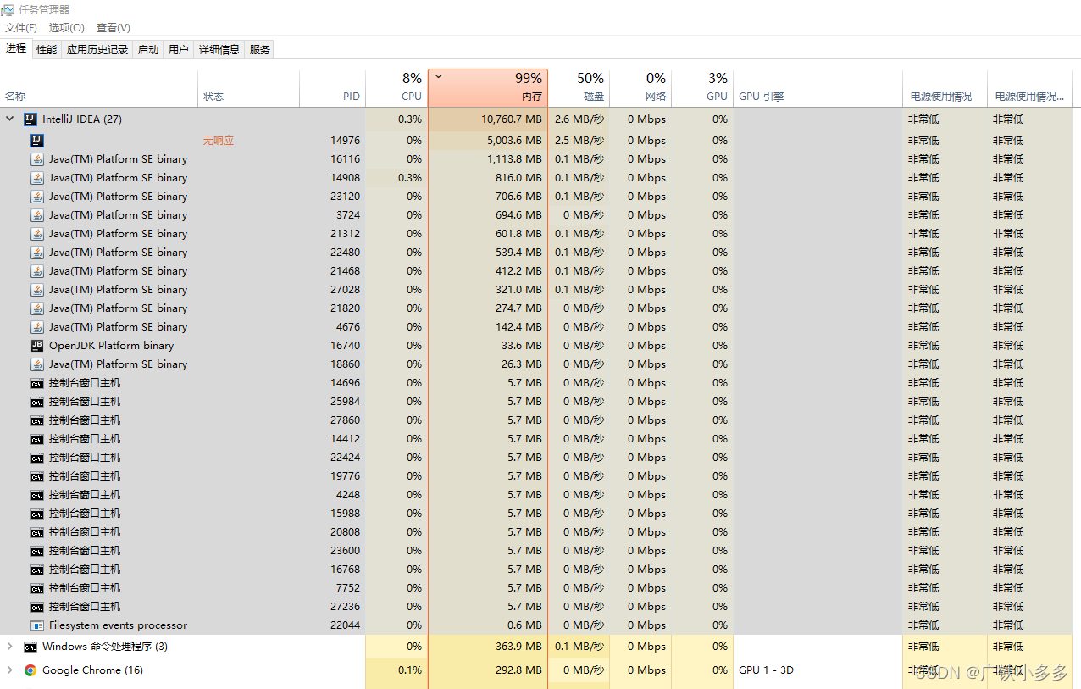Click the Java icon in the PID 27028 row

coord(36,290)
